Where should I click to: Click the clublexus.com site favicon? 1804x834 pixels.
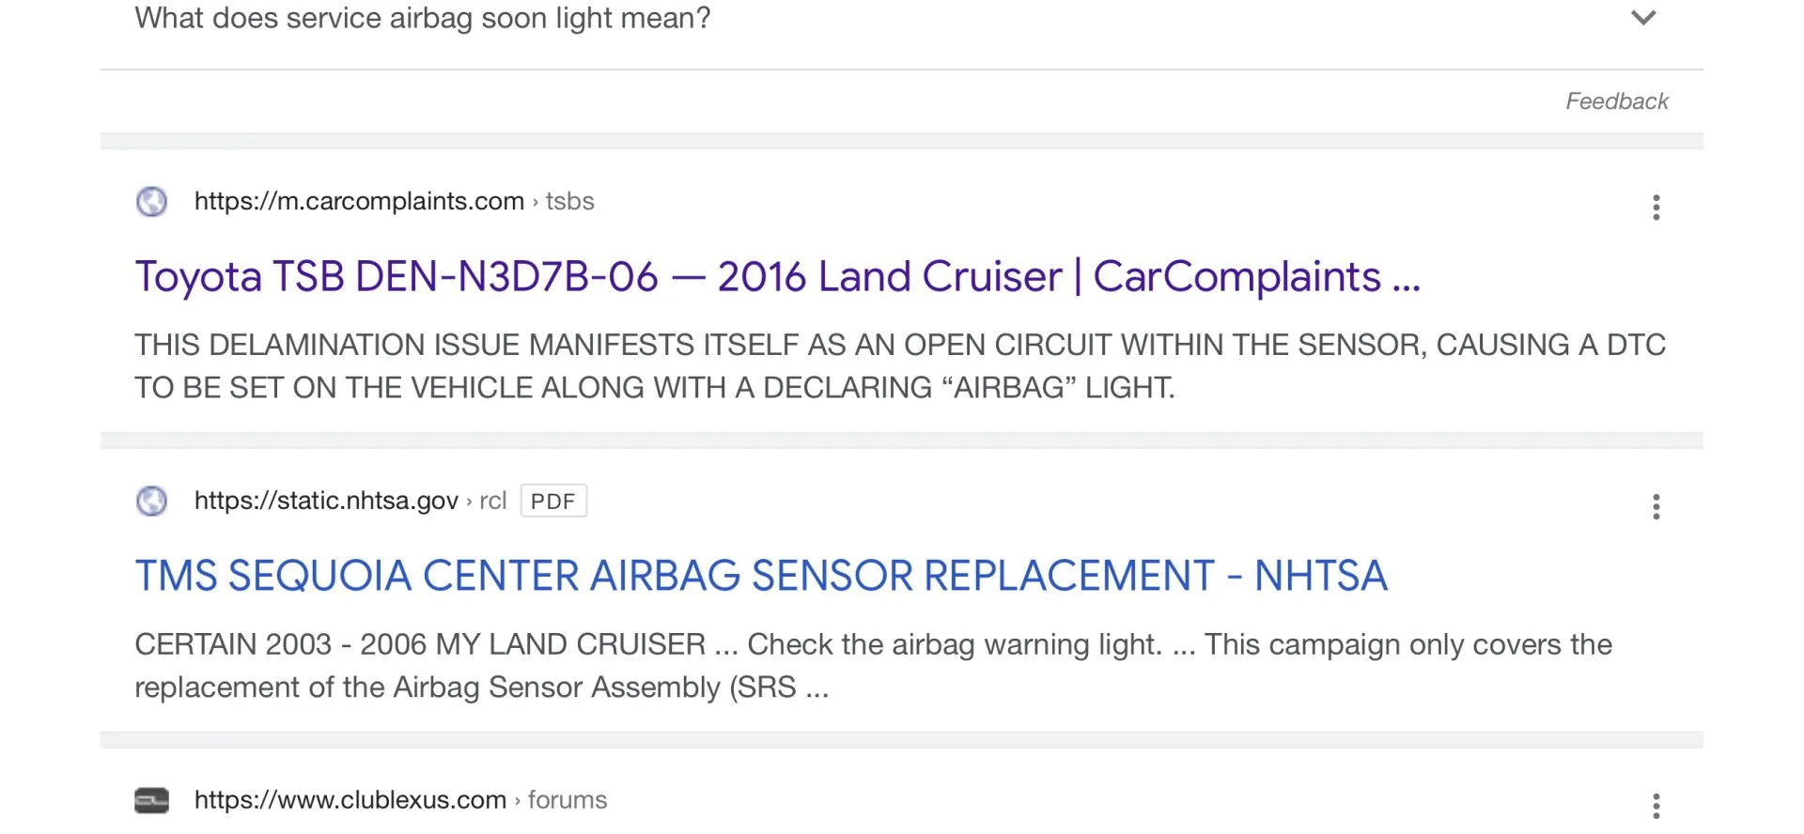[151, 800]
